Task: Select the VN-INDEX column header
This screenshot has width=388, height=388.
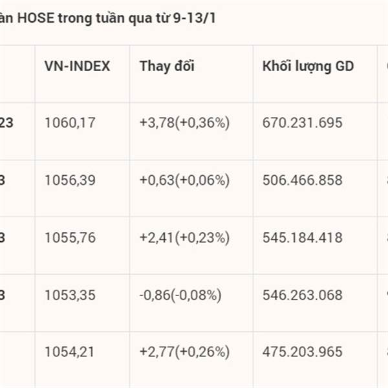Action: click(x=77, y=66)
